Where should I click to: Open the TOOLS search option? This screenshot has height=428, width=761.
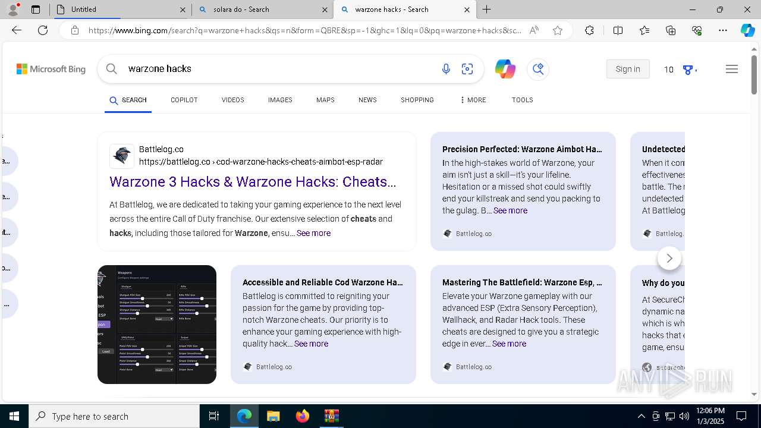click(522, 100)
